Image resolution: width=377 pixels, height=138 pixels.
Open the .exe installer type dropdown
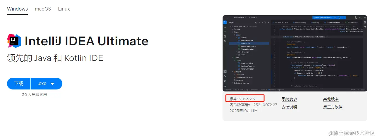47,84
